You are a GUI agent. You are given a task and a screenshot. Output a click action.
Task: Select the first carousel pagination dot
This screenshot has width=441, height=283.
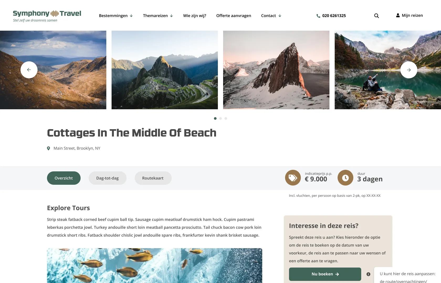pos(215,118)
